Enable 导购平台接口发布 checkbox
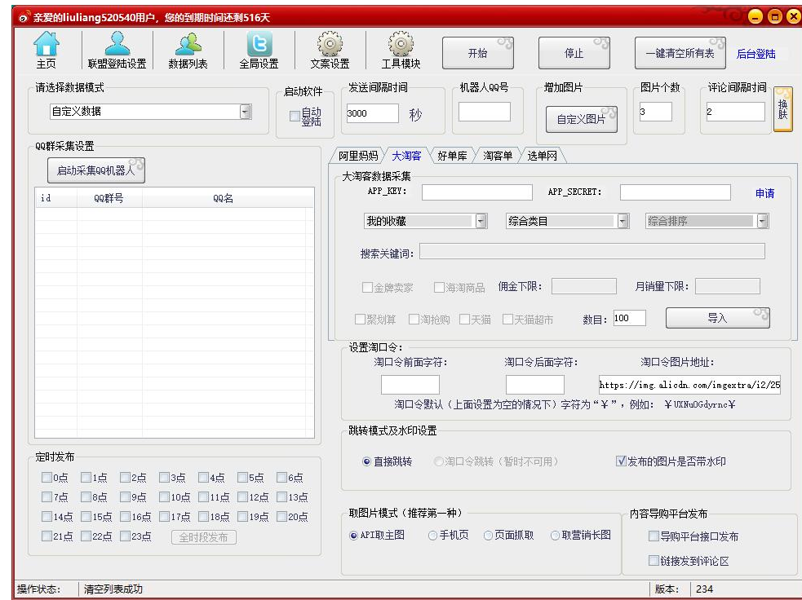Screen dimensions: 802x600 point(654,536)
